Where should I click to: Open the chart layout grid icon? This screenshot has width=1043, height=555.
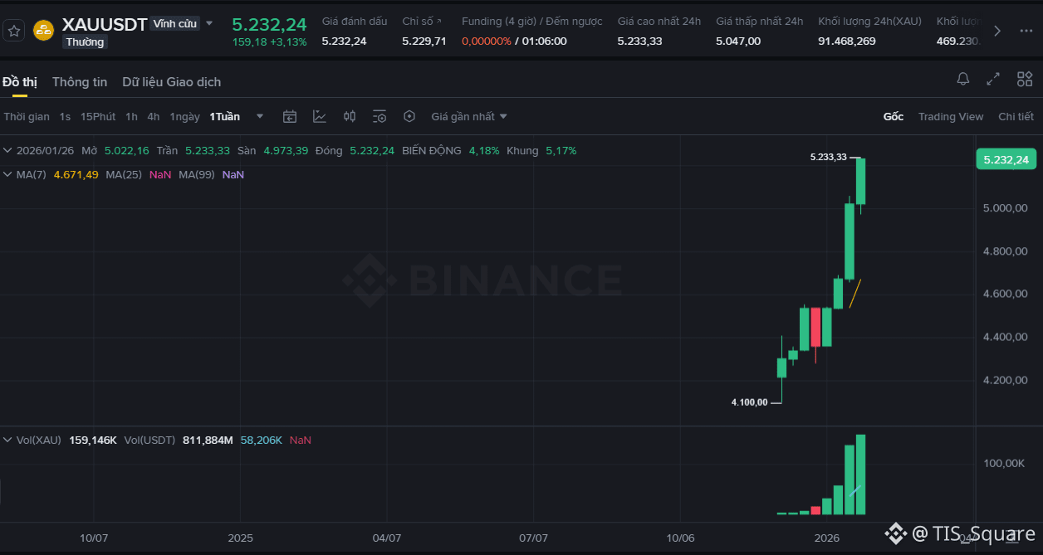click(1025, 79)
